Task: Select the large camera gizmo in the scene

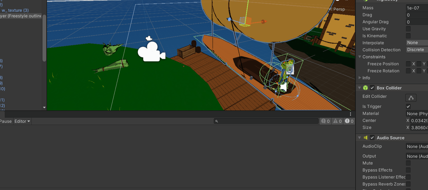Action: click(x=151, y=52)
